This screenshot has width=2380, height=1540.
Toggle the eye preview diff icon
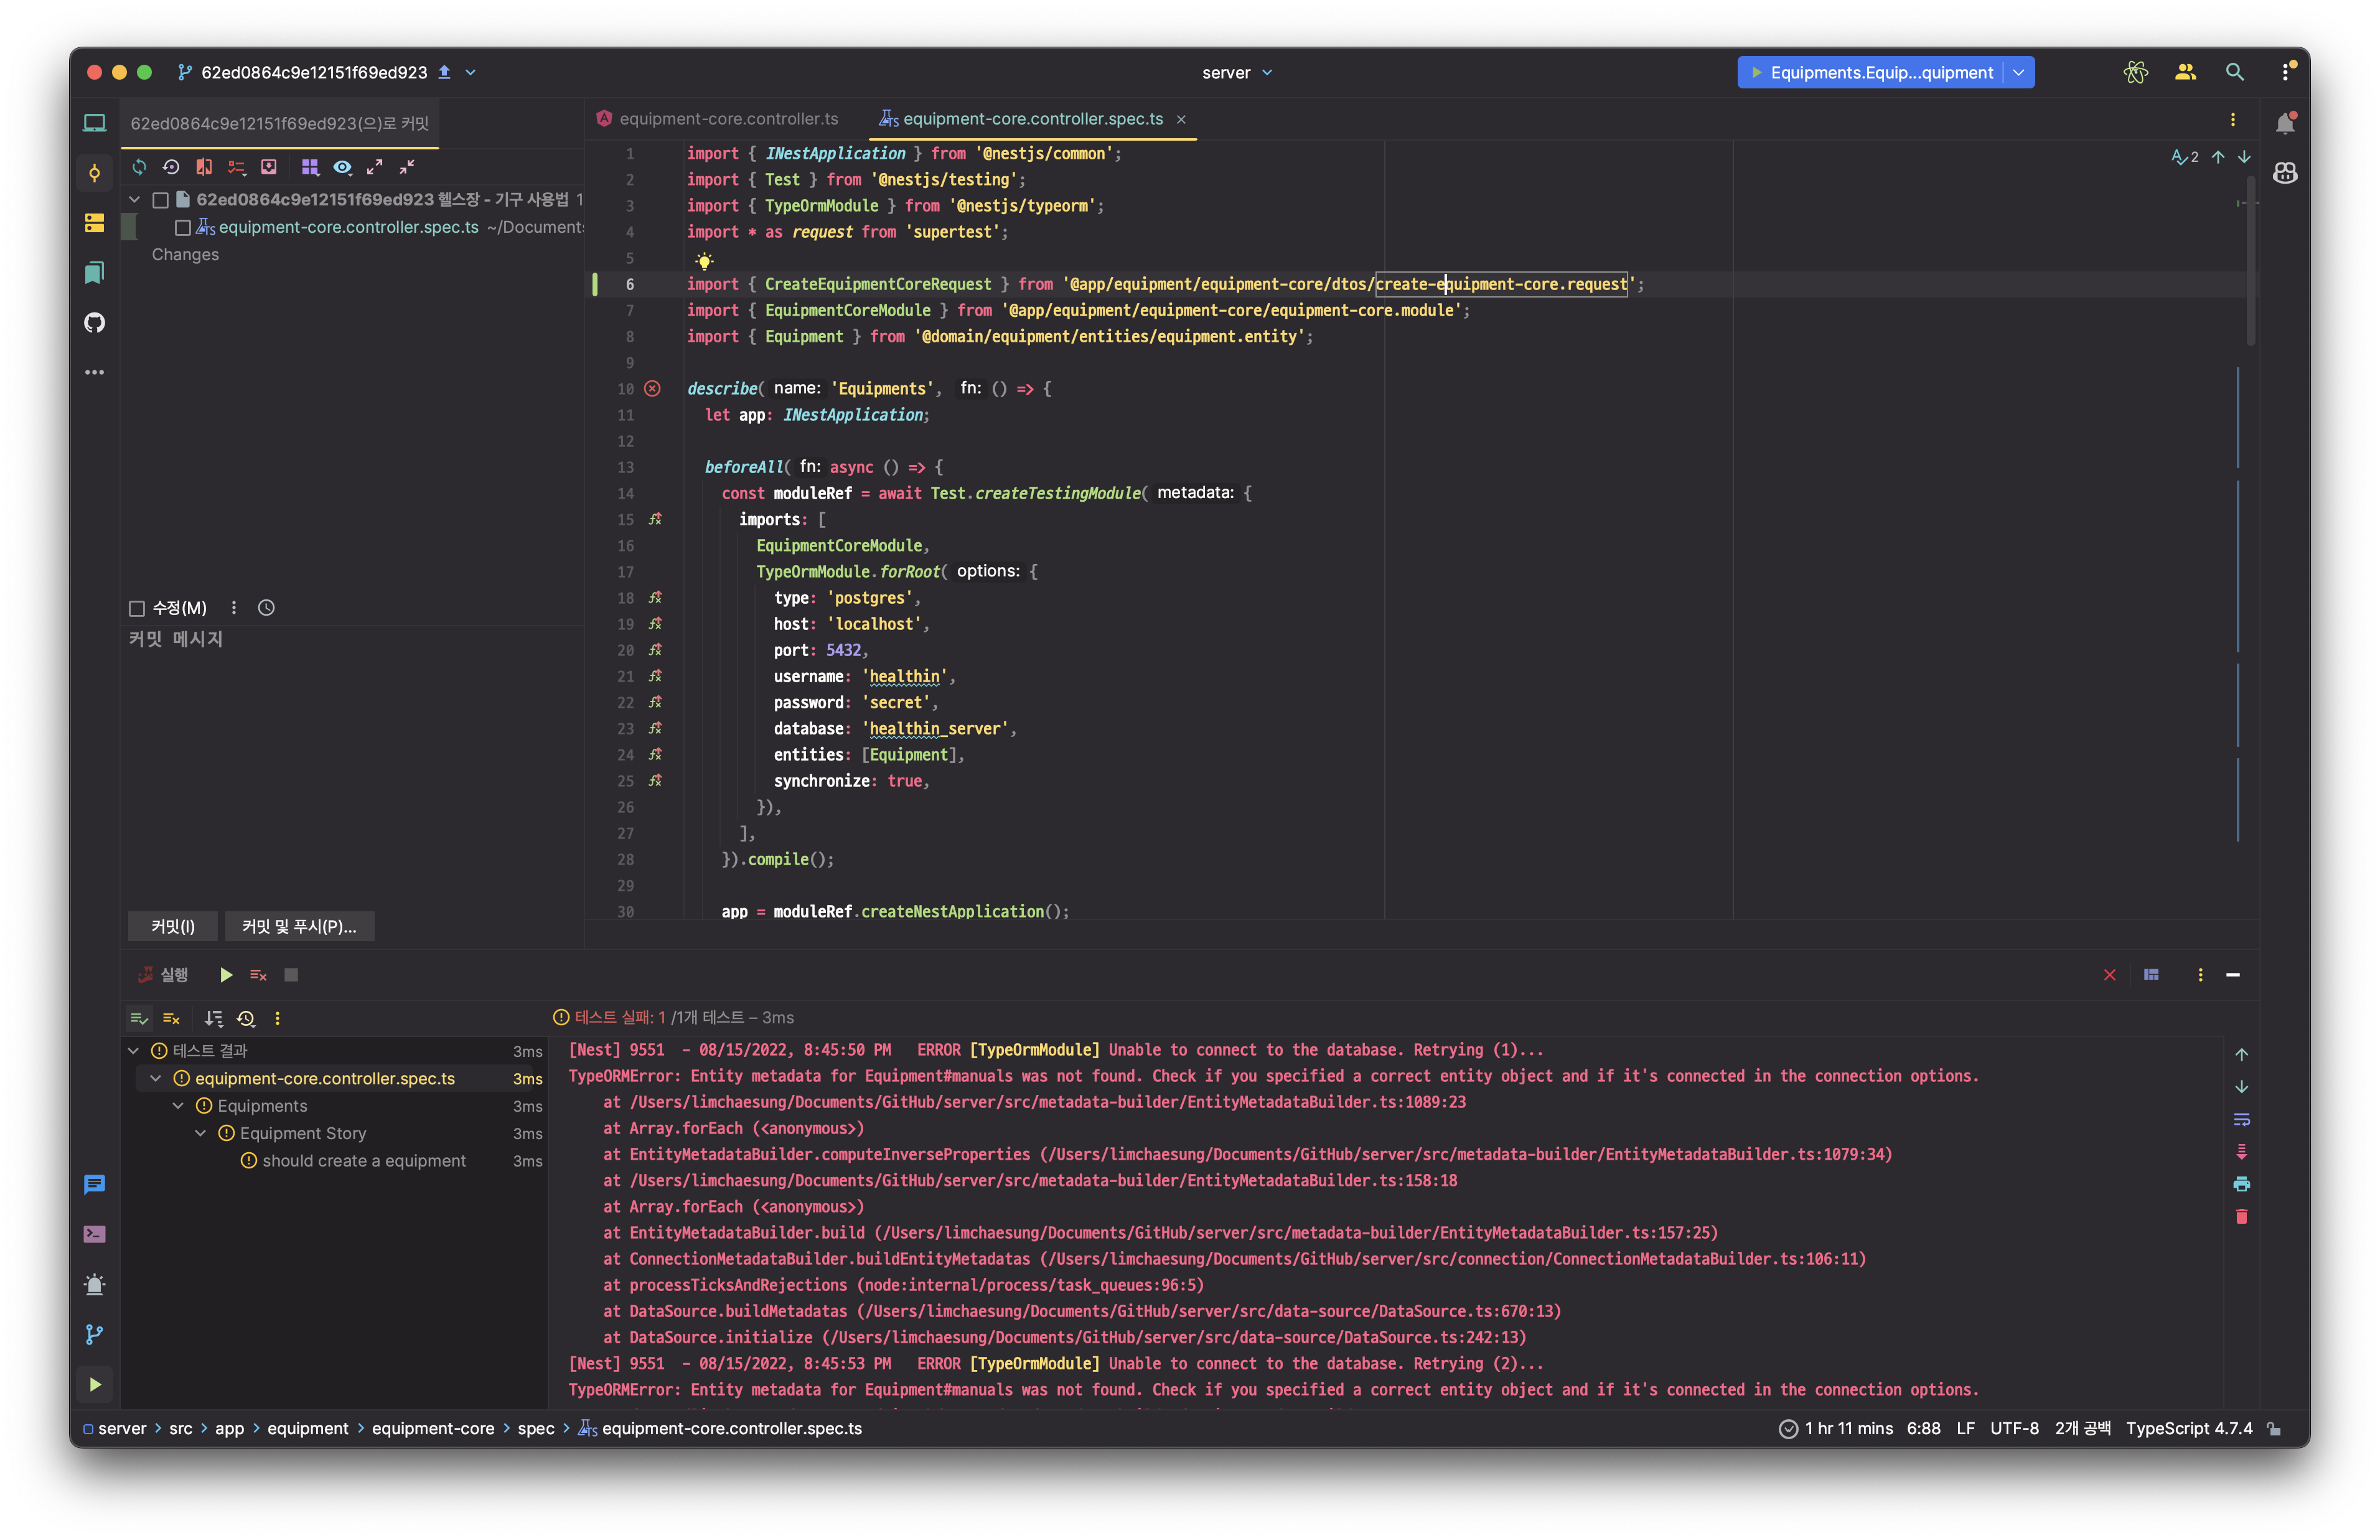click(342, 167)
